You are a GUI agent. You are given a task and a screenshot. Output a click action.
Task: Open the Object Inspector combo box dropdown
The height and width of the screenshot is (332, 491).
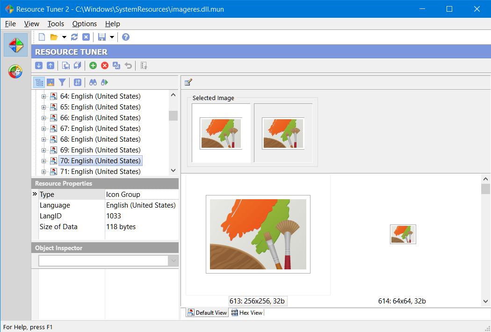(173, 260)
